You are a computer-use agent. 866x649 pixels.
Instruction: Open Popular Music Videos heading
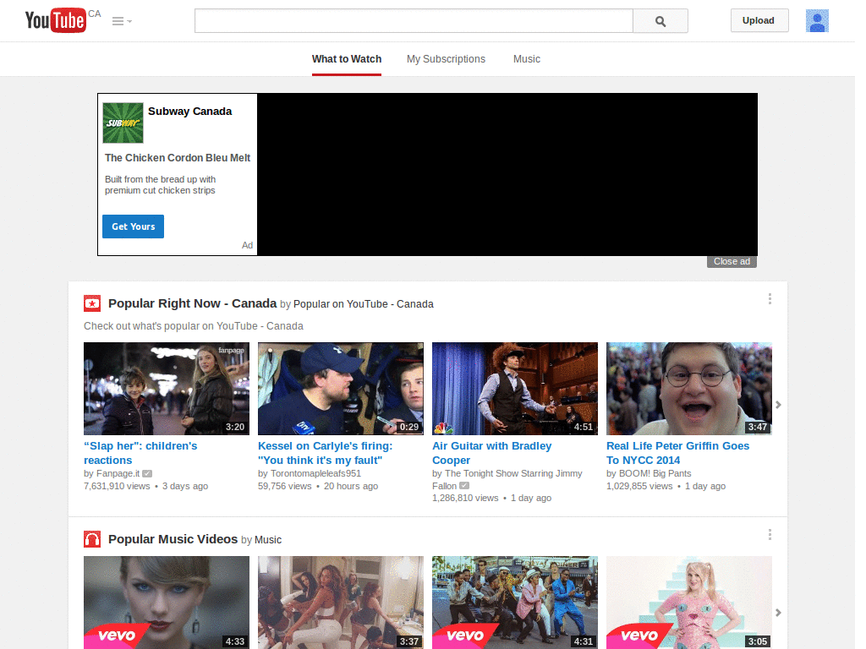coord(173,539)
